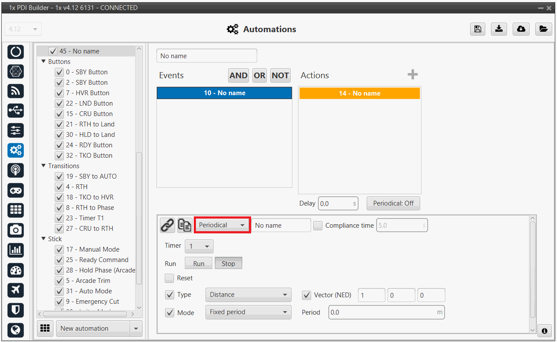Click the Period input field
The image size is (557, 342).
pyautogui.click(x=382, y=312)
